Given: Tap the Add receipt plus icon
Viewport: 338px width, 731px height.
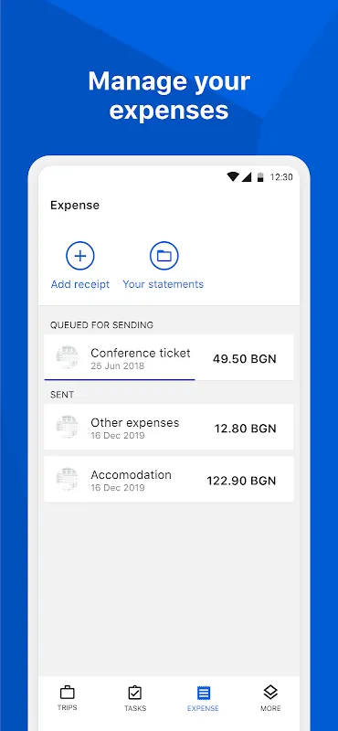Looking at the screenshot, I should (x=80, y=256).
